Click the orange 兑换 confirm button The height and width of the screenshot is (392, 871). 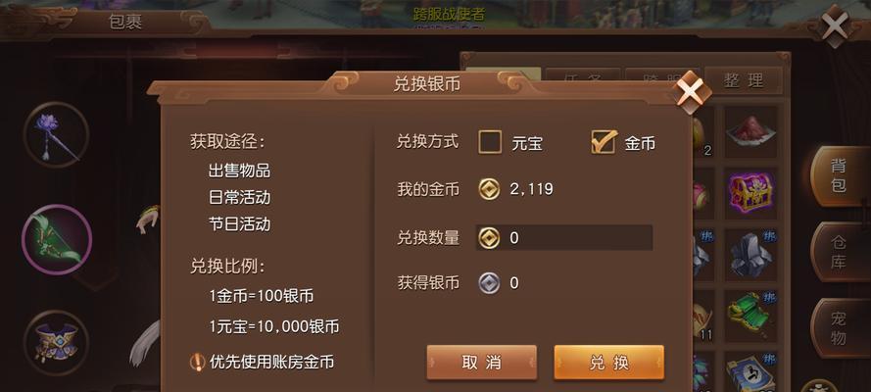tap(608, 363)
